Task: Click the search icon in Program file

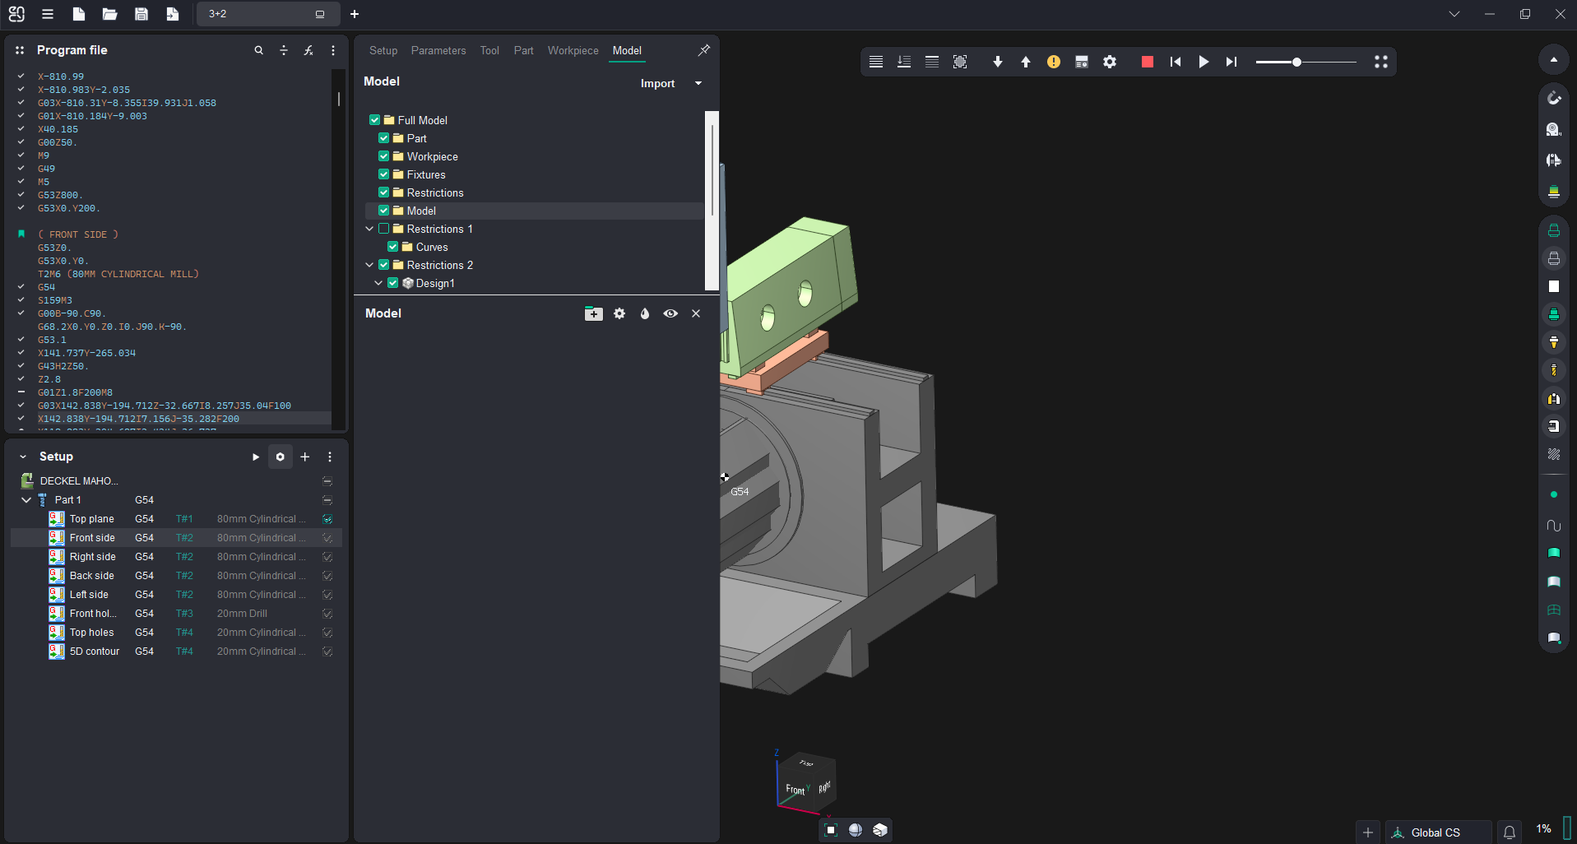Action: point(259,50)
